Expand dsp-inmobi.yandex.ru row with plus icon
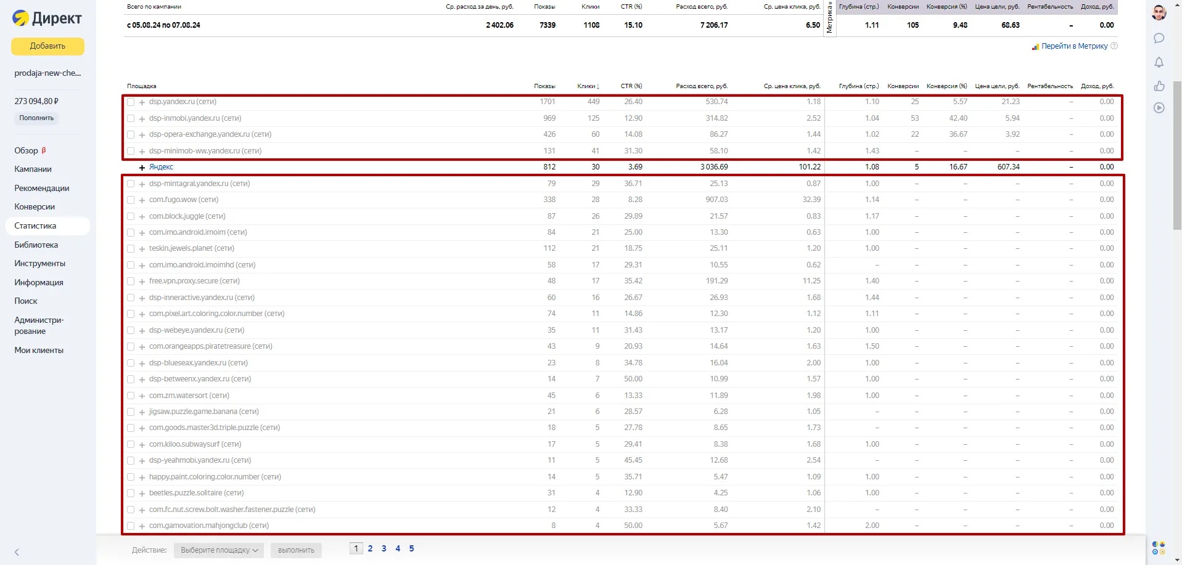1182x565 pixels. coord(142,119)
